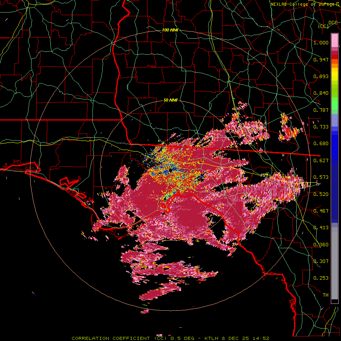Screen dimensions: 341x341
Task: Click the "14:52" timestamp in the caption
Action: (x=261, y=338)
